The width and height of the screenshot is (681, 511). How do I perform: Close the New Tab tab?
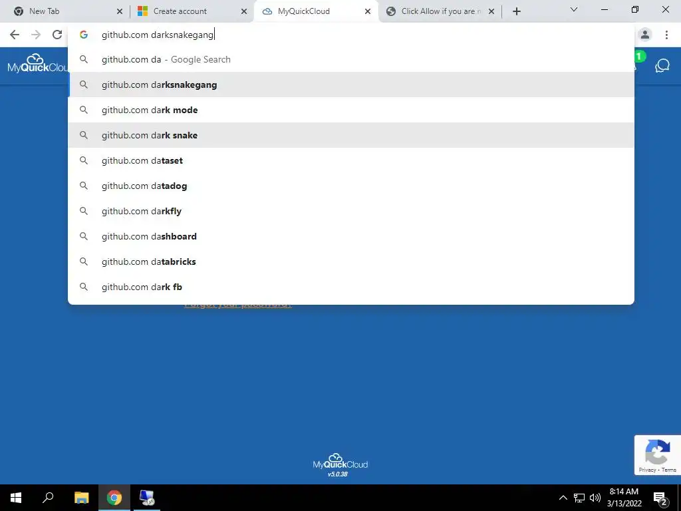(x=120, y=11)
